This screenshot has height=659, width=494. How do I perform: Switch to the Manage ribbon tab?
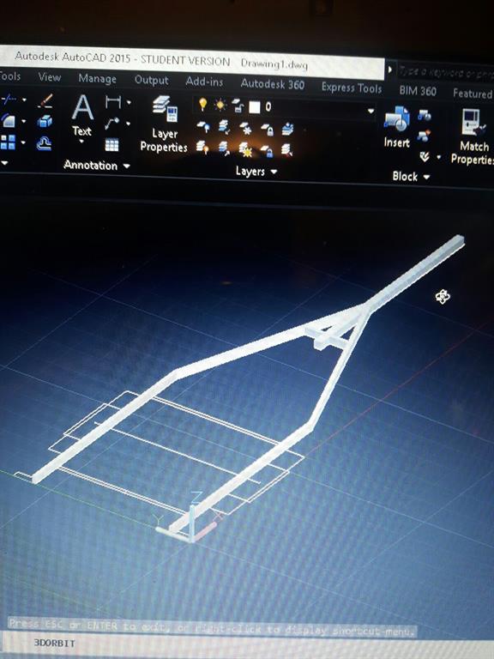(x=98, y=79)
